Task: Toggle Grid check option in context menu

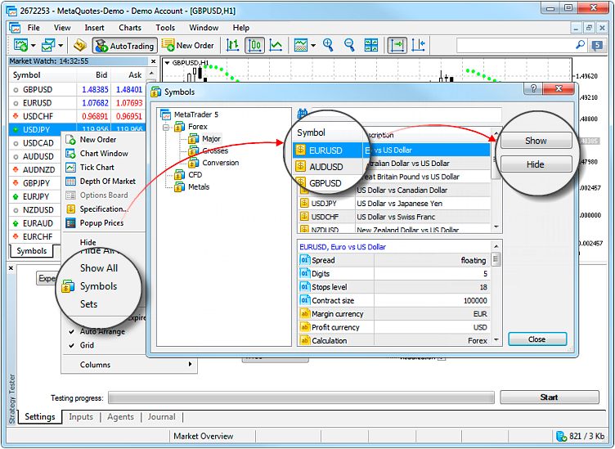Action: (x=87, y=345)
